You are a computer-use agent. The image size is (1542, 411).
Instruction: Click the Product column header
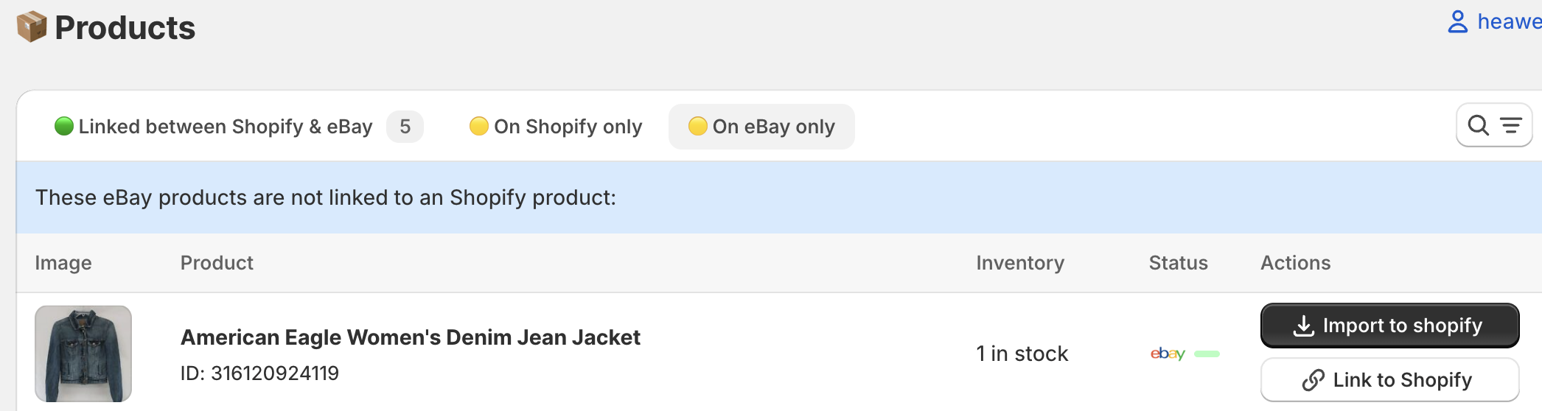(217, 263)
